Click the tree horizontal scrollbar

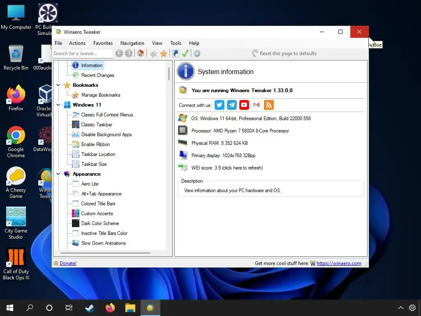coord(105,253)
